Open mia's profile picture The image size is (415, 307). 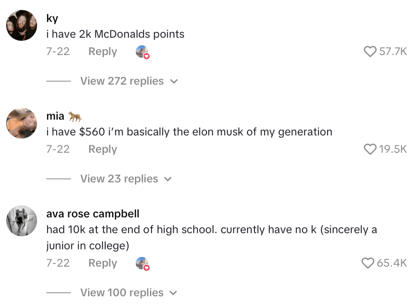(22, 123)
